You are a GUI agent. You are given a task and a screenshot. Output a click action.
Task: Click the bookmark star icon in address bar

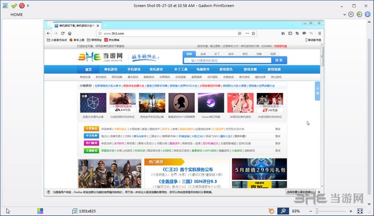pyautogui.click(x=253, y=33)
